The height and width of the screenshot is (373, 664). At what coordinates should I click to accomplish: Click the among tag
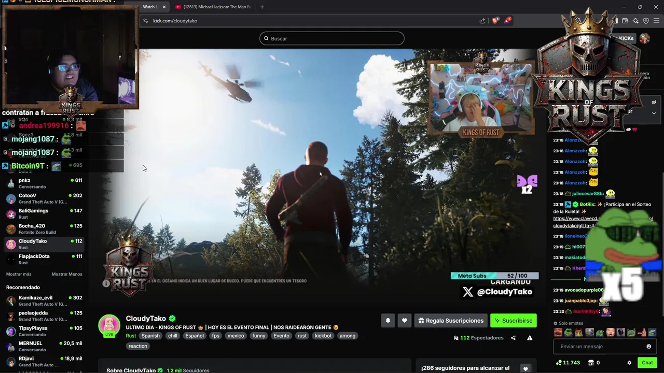(348, 336)
